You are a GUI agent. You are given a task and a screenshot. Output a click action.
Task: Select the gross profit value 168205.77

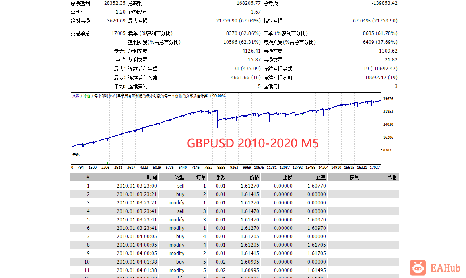(248, 3)
